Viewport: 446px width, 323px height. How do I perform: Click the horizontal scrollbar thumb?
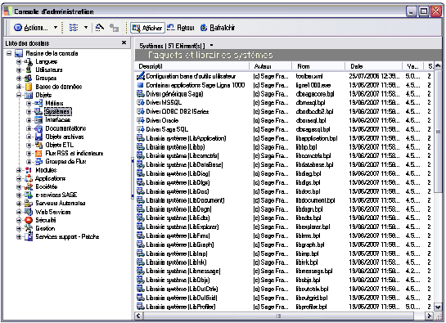[279, 316]
